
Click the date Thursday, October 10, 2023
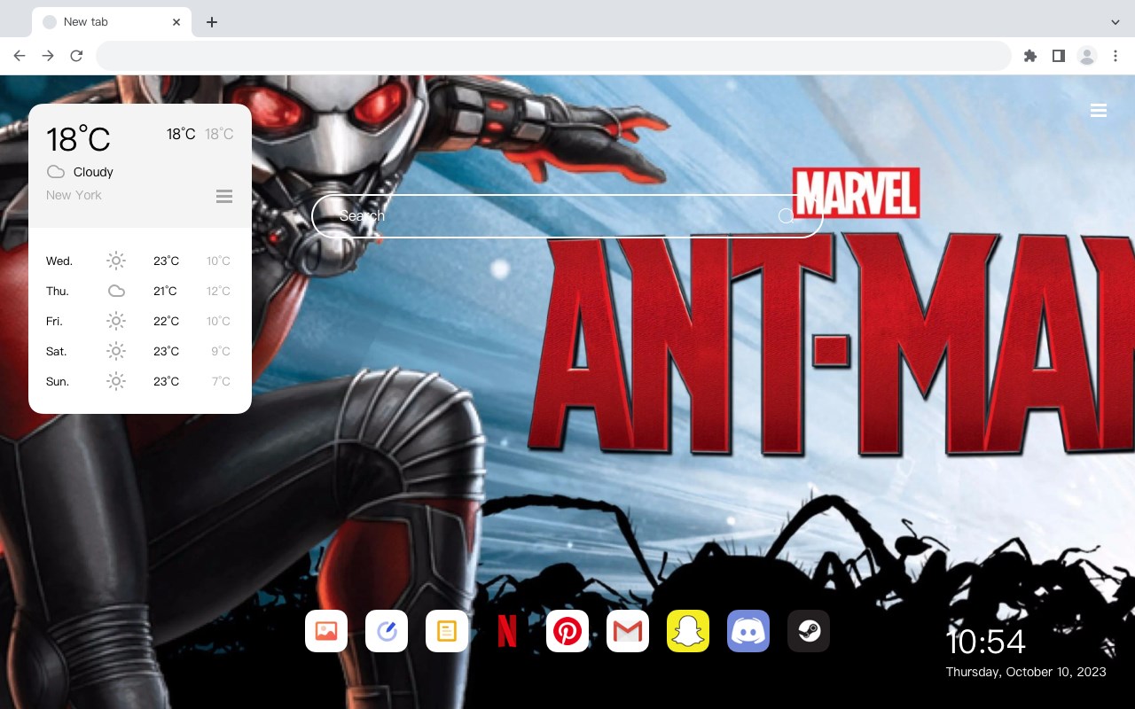pyautogui.click(x=1026, y=672)
